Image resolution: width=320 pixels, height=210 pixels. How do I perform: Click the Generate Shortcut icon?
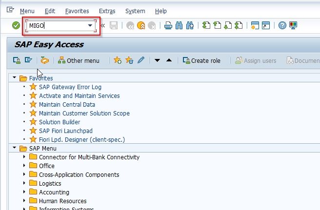point(266,25)
